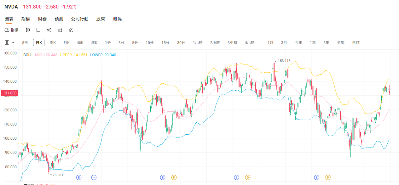Open the VS comparison tool
The width and height of the screenshot is (399, 185).
[x=49, y=30]
